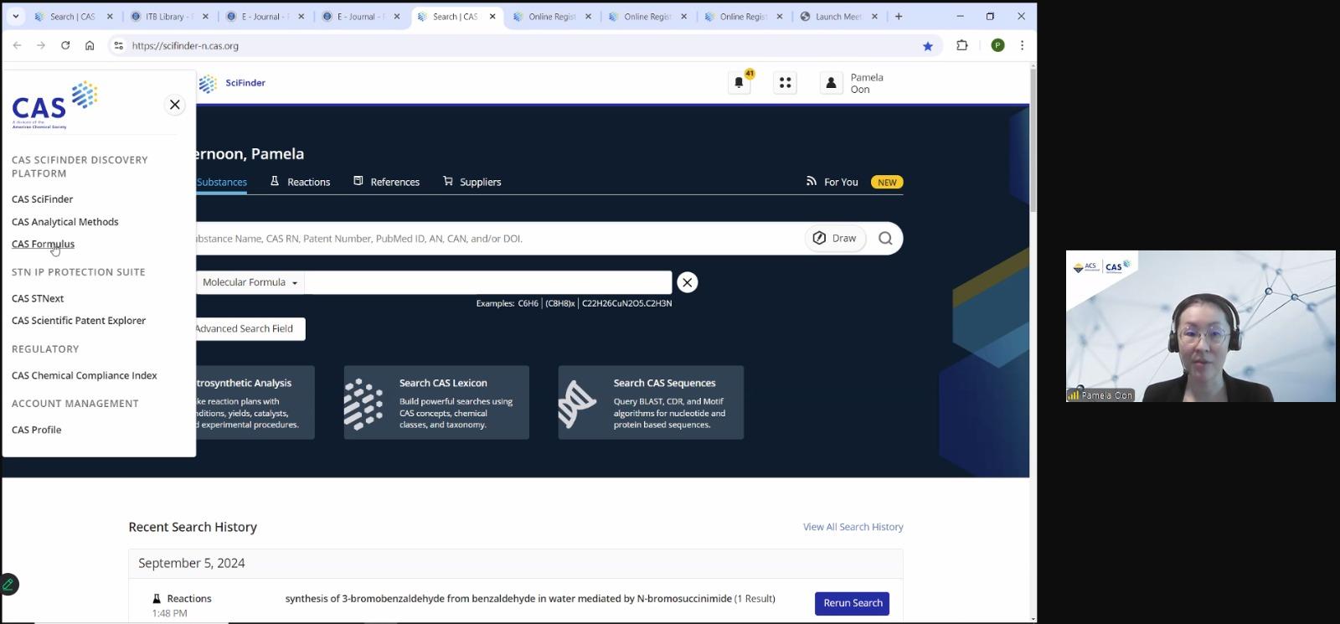This screenshot has height=624, width=1340.
Task: Open browser extensions puzzle icon
Action: coord(962,46)
